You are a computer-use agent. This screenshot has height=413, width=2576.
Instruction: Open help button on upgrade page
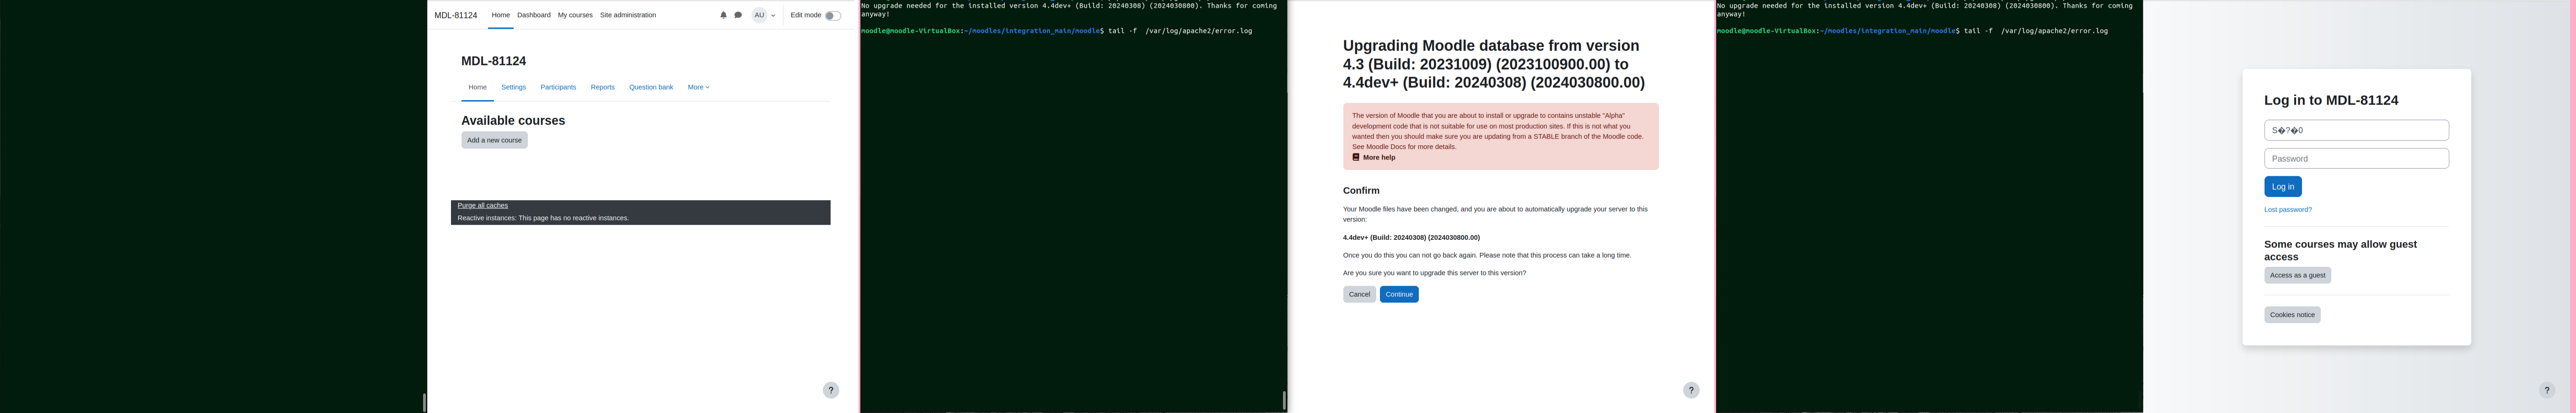click(1691, 391)
